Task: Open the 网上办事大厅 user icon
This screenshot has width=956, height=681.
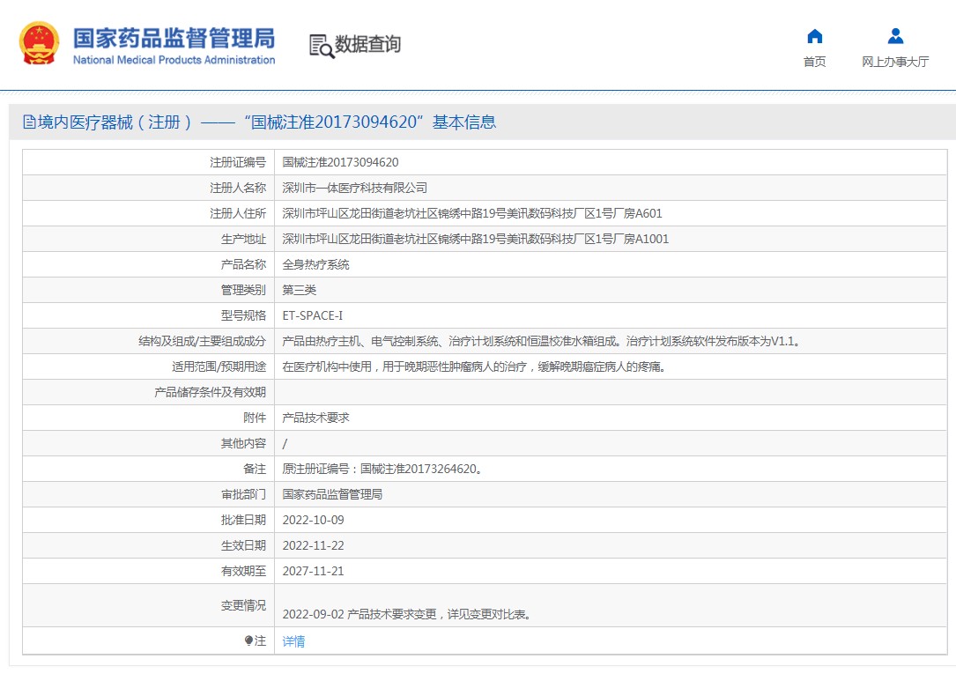Action: [x=895, y=37]
